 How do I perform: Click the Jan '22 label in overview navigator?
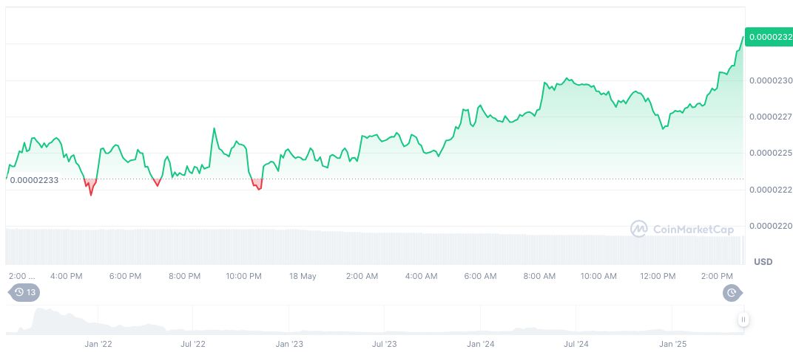point(98,344)
